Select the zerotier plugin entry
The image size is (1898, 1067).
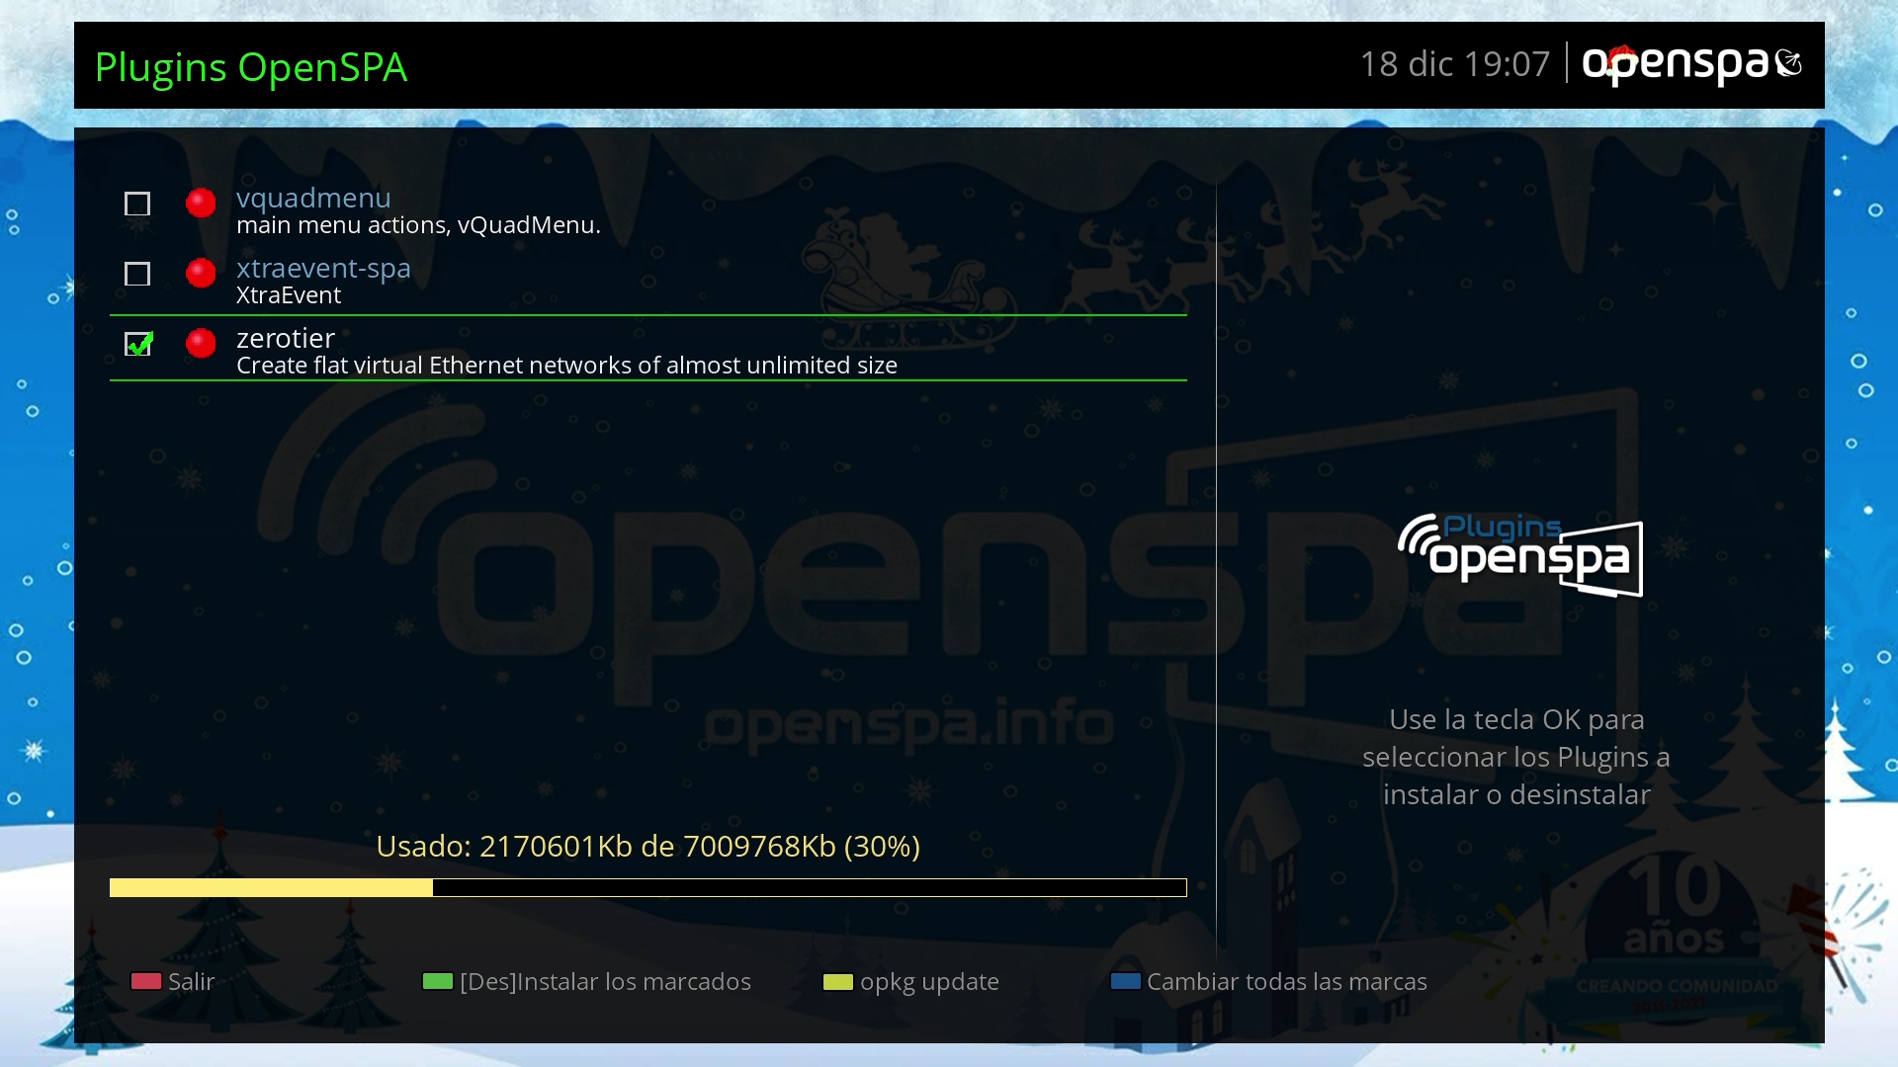(565, 351)
